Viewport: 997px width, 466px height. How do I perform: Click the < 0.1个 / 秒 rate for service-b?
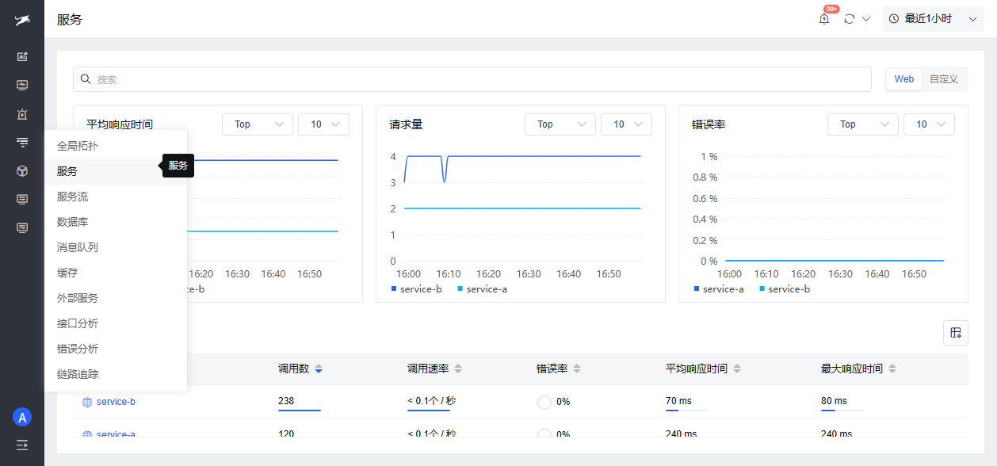(432, 401)
